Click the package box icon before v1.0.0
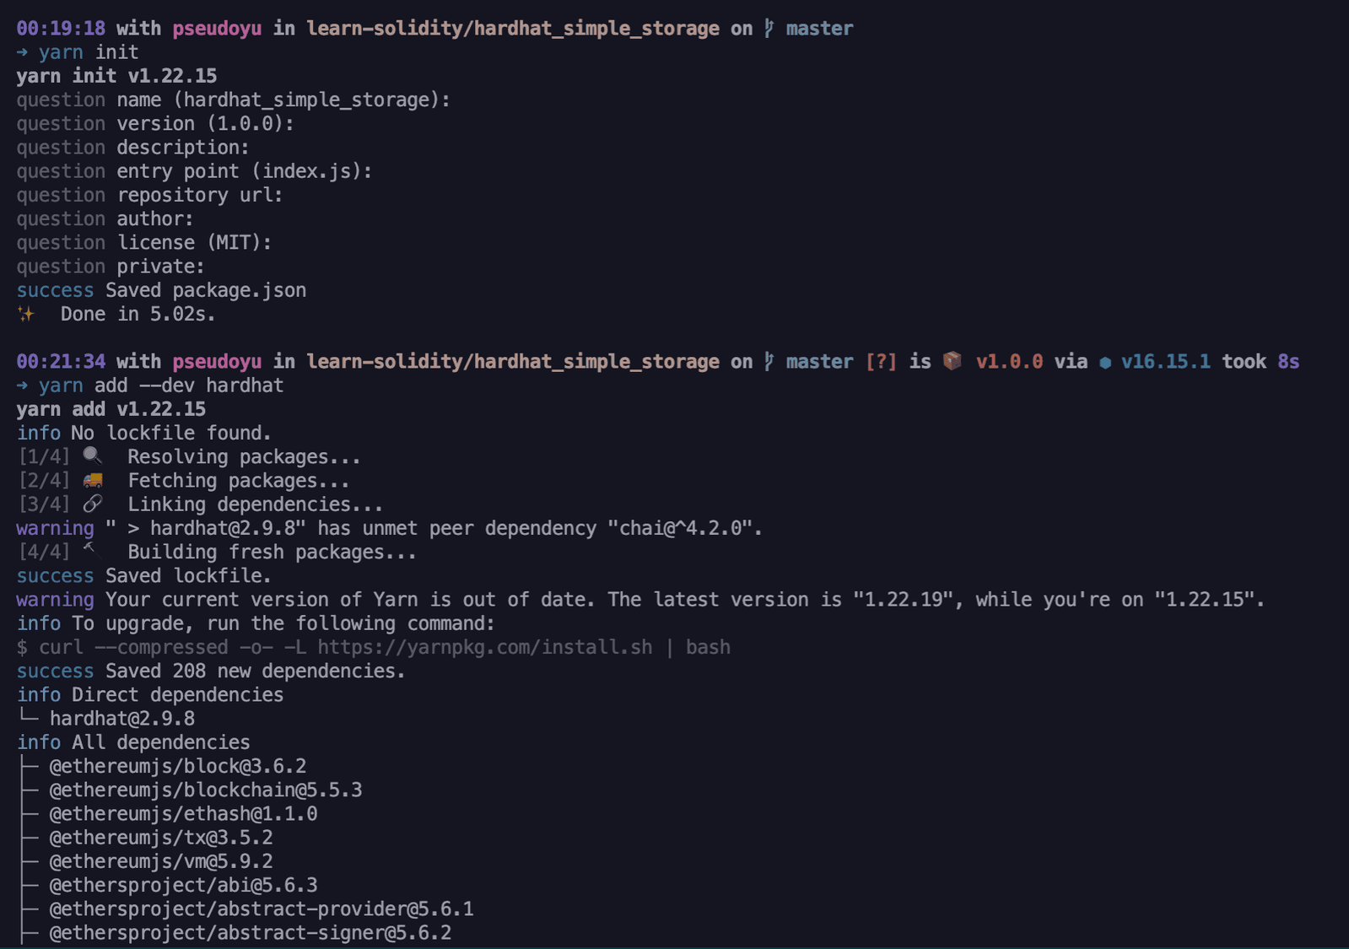The height and width of the screenshot is (949, 1349). click(952, 361)
